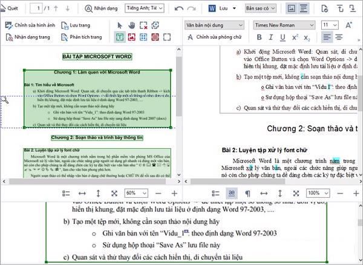Click the page number input field
This screenshot has height=265, width=363.
click(36, 8)
